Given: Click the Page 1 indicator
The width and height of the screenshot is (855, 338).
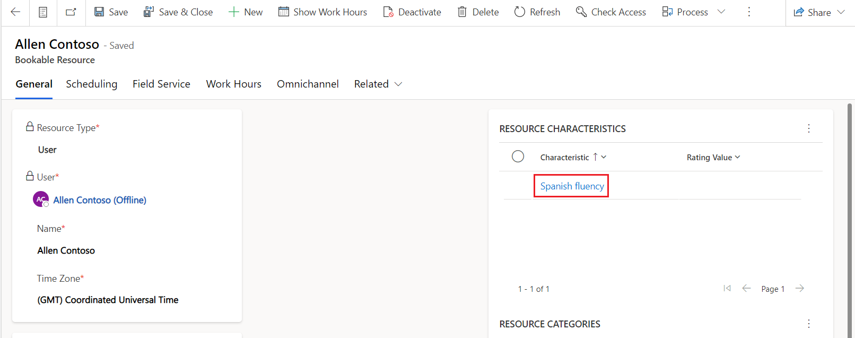Looking at the screenshot, I should (x=773, y=289).
